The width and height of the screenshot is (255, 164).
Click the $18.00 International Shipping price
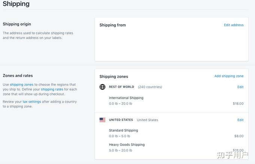[238, 103]
